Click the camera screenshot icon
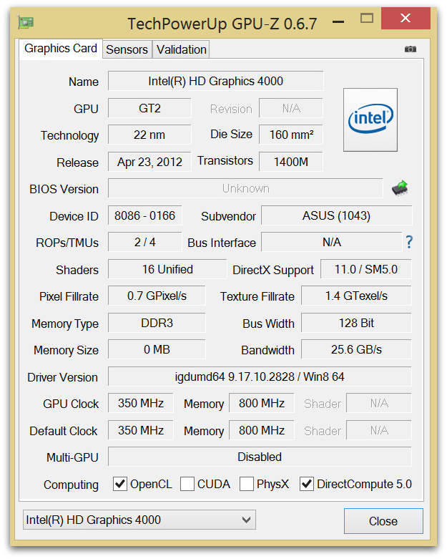This screenshot has height=559, width=447. pyautogui.click(x=410, y=49)
